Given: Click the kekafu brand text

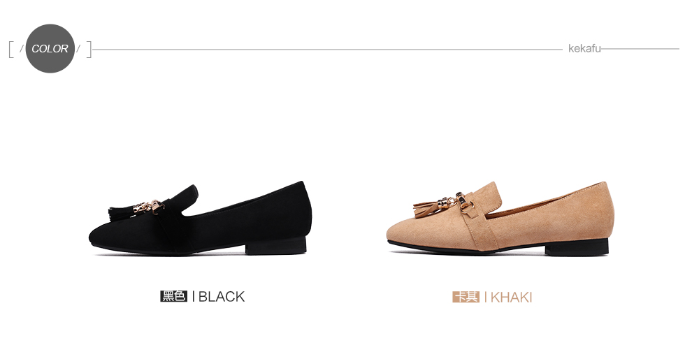Looking at the screenshot, I should tap(584, 48).
